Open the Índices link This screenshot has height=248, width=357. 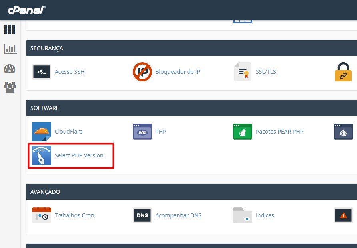coord(265,215)
